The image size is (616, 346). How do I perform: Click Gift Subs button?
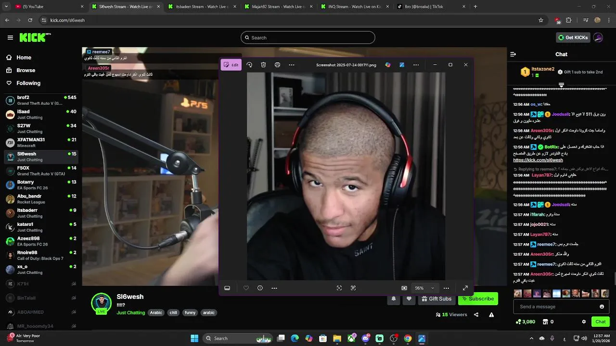(x=437, y=298)
